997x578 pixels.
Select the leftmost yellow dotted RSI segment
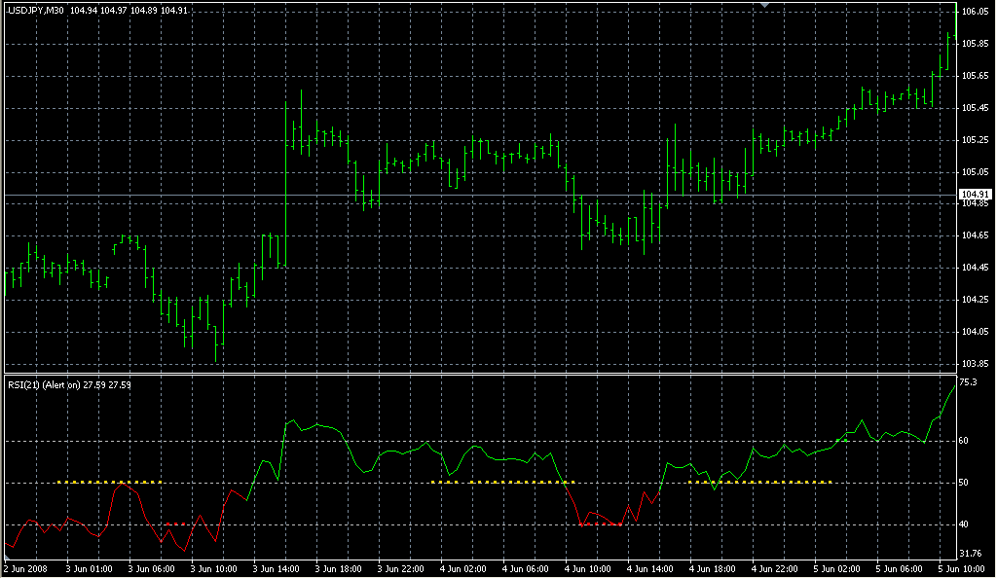coord(107,482)
